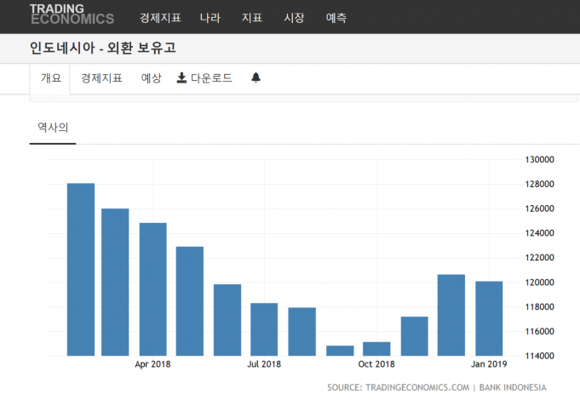
Task: Click the bar above the Oct 2018 label
Action: pos(376,348)
